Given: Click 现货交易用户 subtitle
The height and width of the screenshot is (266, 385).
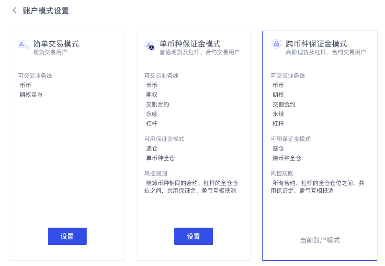Looking at the screenshot, I should tap(50, 52).
